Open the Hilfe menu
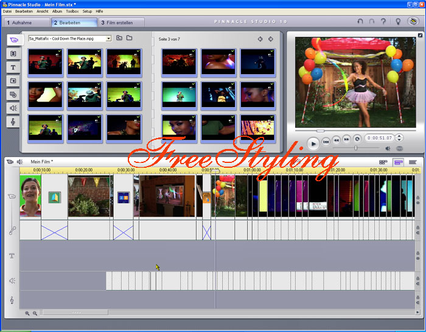This screenshot has height=332, width=426. [x=99, y=12]
